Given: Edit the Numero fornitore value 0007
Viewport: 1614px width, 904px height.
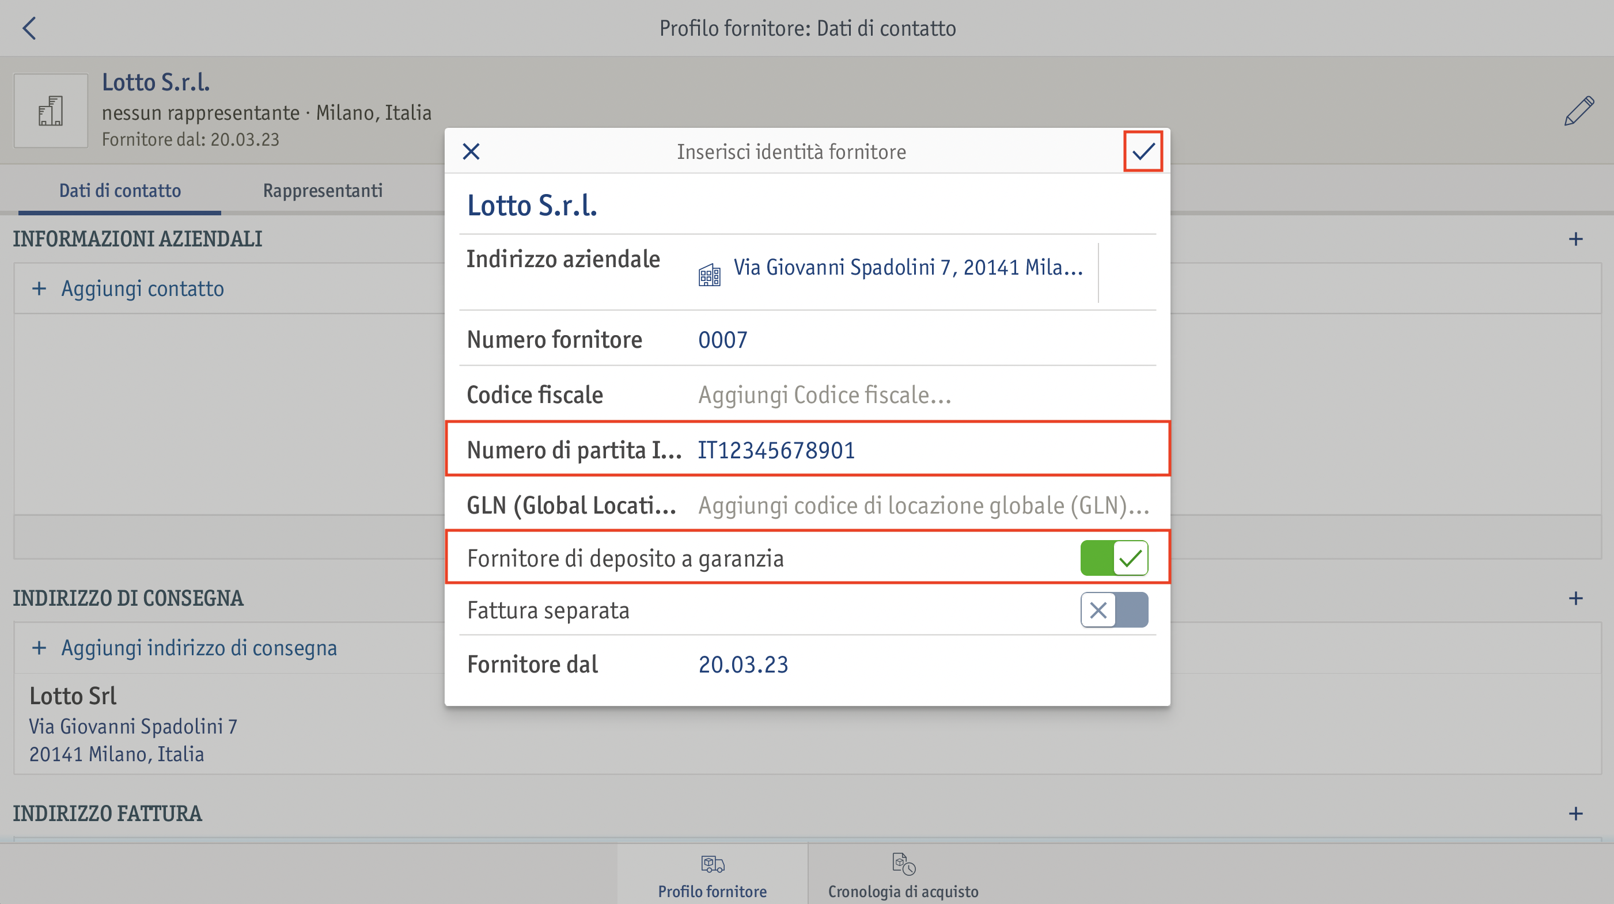Looking at the screenshot, I should (x=722, y=340).
